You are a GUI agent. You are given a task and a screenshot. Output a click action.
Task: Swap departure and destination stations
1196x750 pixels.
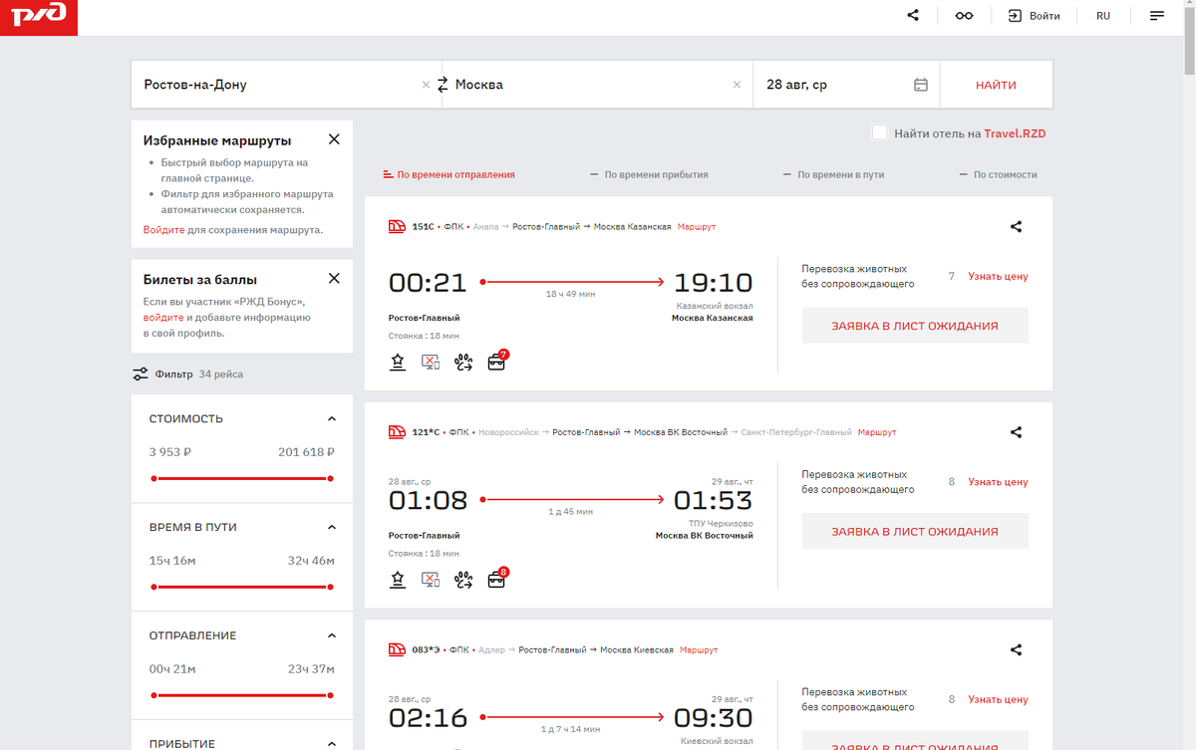point(443,85)
